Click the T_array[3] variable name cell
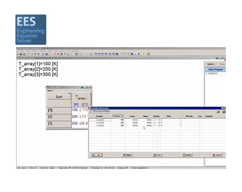 coord(100,126)
